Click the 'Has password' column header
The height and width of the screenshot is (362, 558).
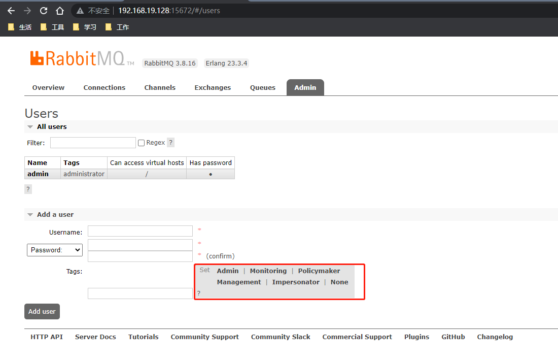pyautogui.click(x=211, y=163)
